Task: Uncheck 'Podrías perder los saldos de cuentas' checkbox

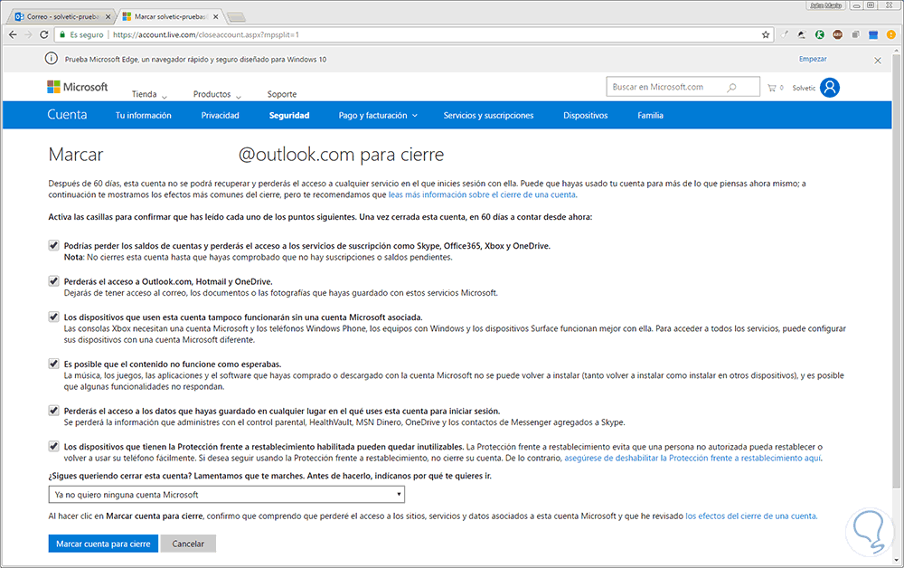Action: (53, 245)
